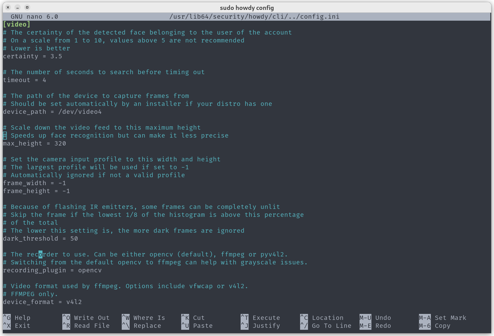This screenshot has width=494, height=336.
Task: Click comment 'The largest profile will be used'
Action: pyautogui.click(x=96, y=167)
